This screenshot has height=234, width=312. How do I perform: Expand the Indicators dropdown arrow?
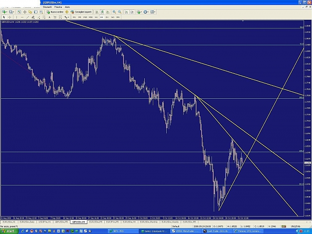(141, 12)
